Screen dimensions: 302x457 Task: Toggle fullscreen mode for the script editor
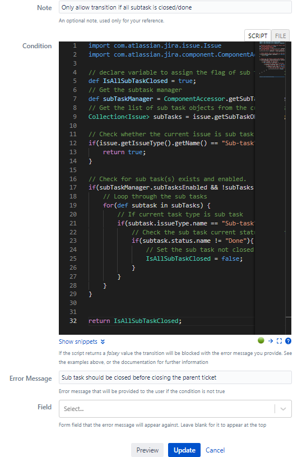click(279, 341)
